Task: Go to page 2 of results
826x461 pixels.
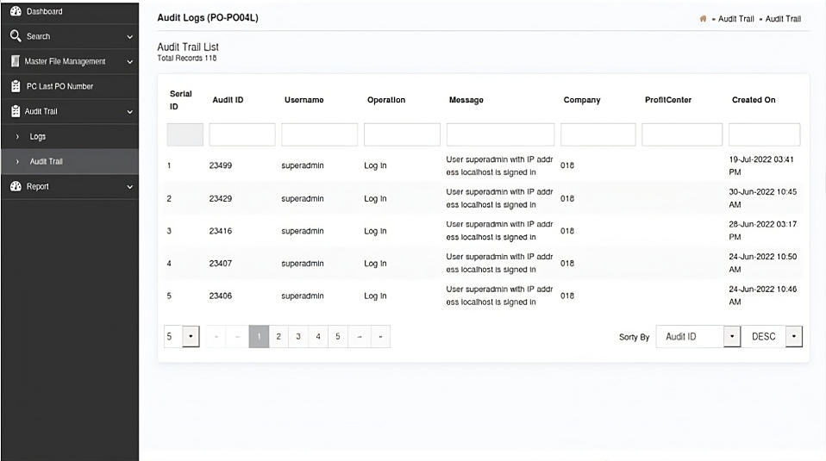Action: pyautogui.click(x=278, y=337)
